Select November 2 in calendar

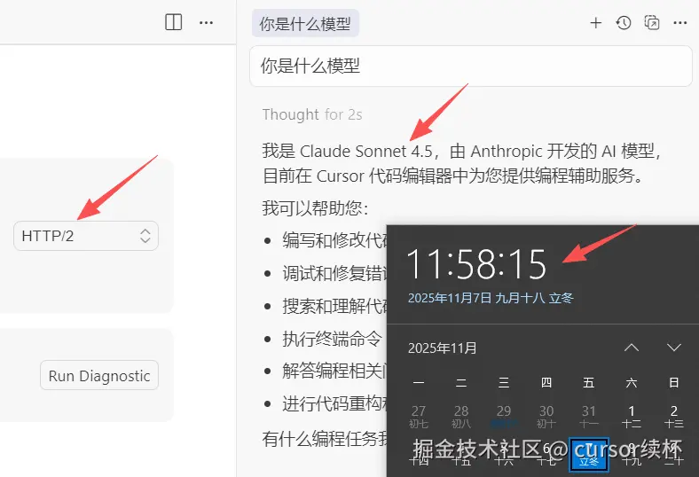[x=673, y=417]
